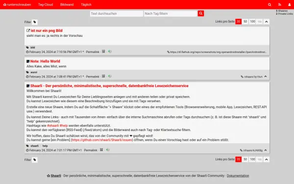The image size is (294, 184).
Task: Set top links per page to 50
Action: [245, 22]
